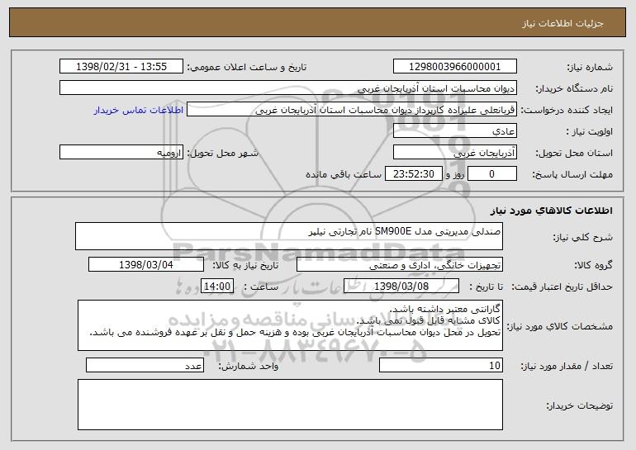Click the جزئیات اطلاعات نیاز header title
This screenshot has width=636, height=450.
click(x=562, y=23)
